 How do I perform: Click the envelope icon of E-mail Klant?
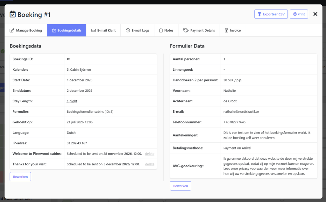click(x=94, y=30)
